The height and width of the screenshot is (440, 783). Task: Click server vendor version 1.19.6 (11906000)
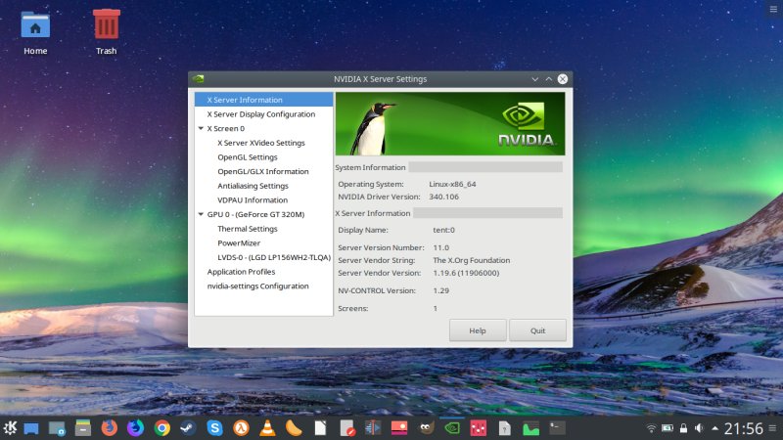(466, 273)
